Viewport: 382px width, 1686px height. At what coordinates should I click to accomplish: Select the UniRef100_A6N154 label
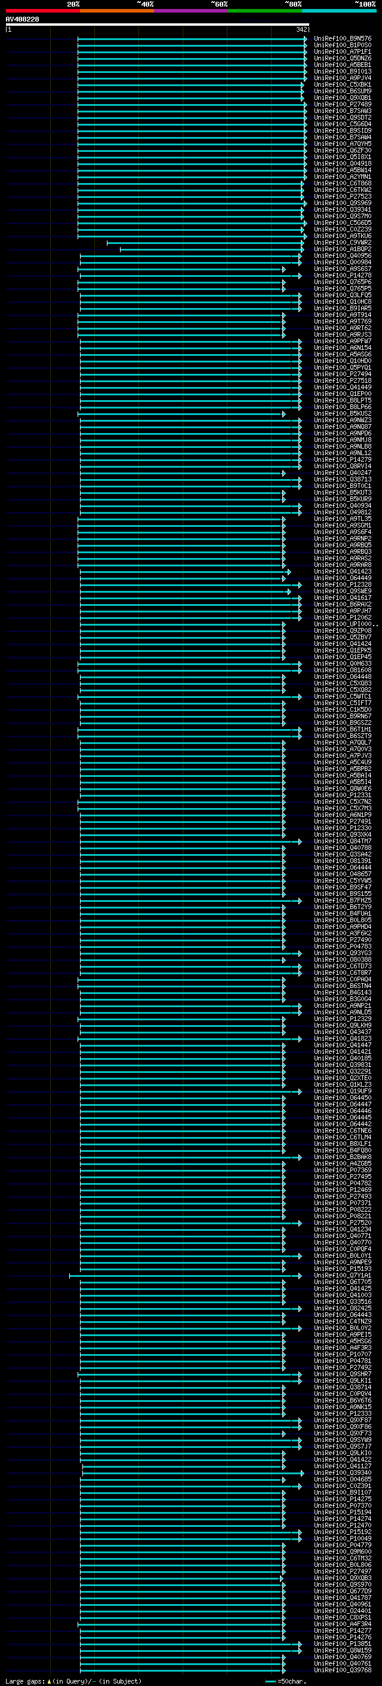pos(343,347)
